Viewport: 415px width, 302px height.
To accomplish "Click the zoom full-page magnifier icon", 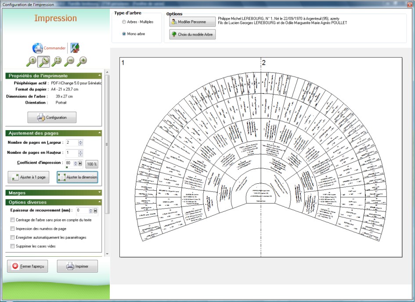I will tap(57, 61).
